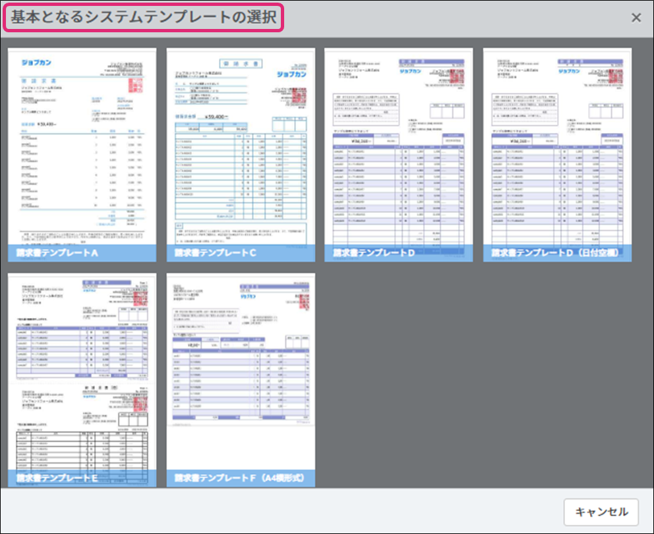Click the 請求書テンプレートD（日付空欄） caption
The height and width of the screenshot is (534, 654).
pyautogui.click(x=556, y=253)
